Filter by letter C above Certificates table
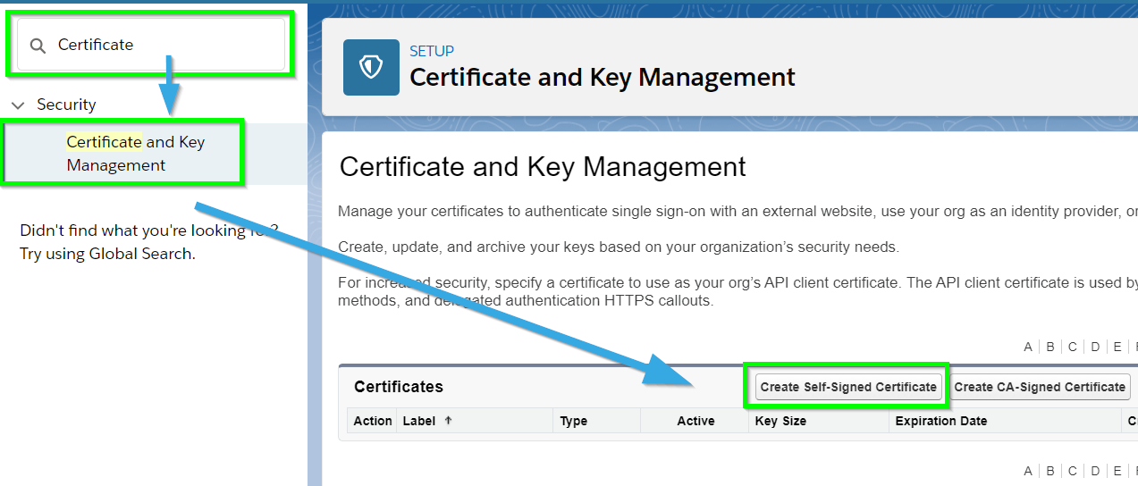 (x=1073, y=347)
